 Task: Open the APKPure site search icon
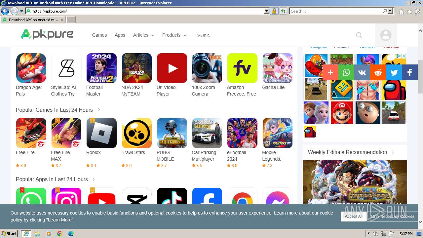pos(359,35)
